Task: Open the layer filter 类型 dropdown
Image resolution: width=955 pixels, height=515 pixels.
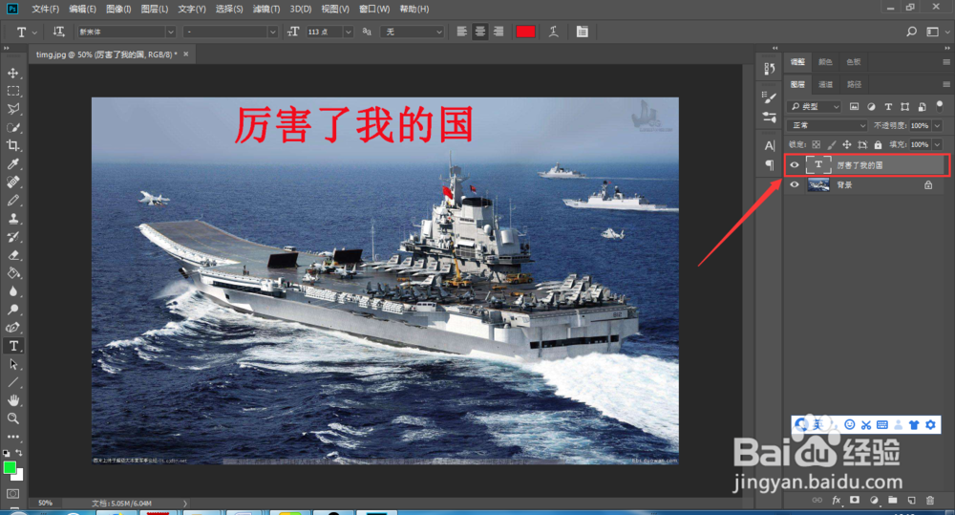Action: 814,107
